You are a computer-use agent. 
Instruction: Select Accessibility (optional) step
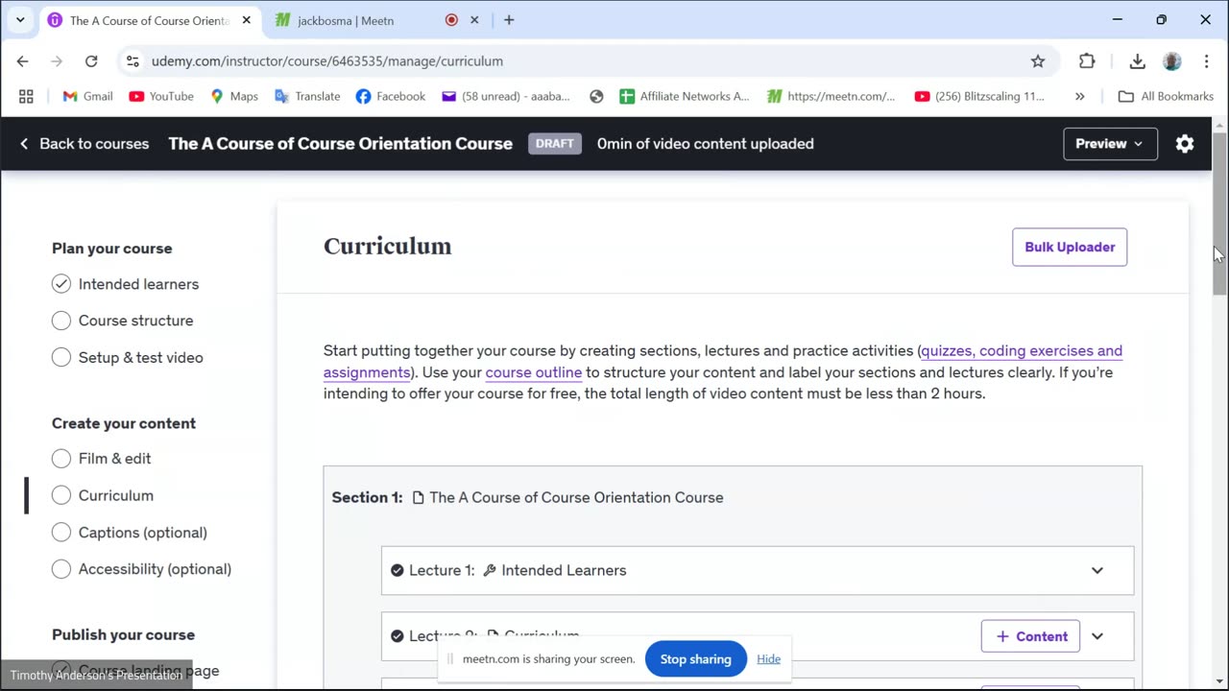(x=141, y=569)
